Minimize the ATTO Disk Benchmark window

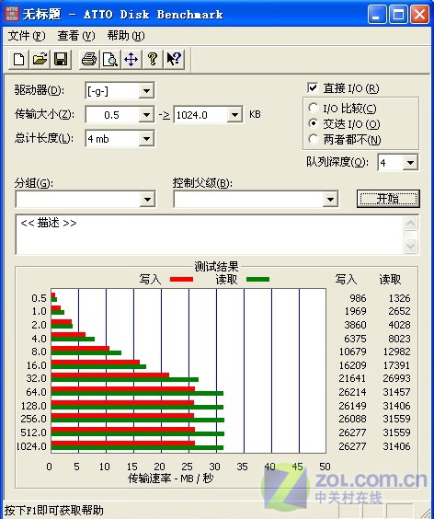tap(377, 15)
